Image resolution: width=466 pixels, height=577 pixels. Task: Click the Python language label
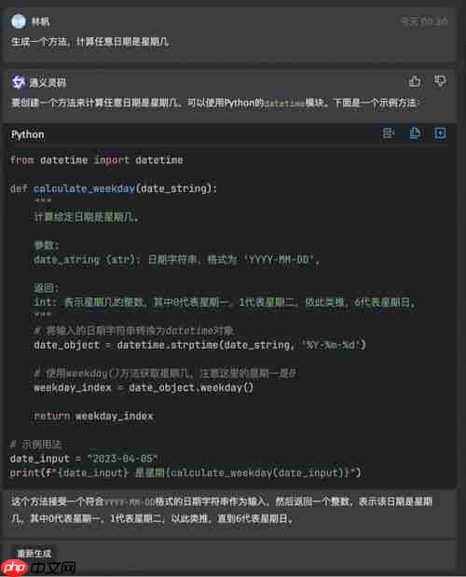(x=28, y=134)
